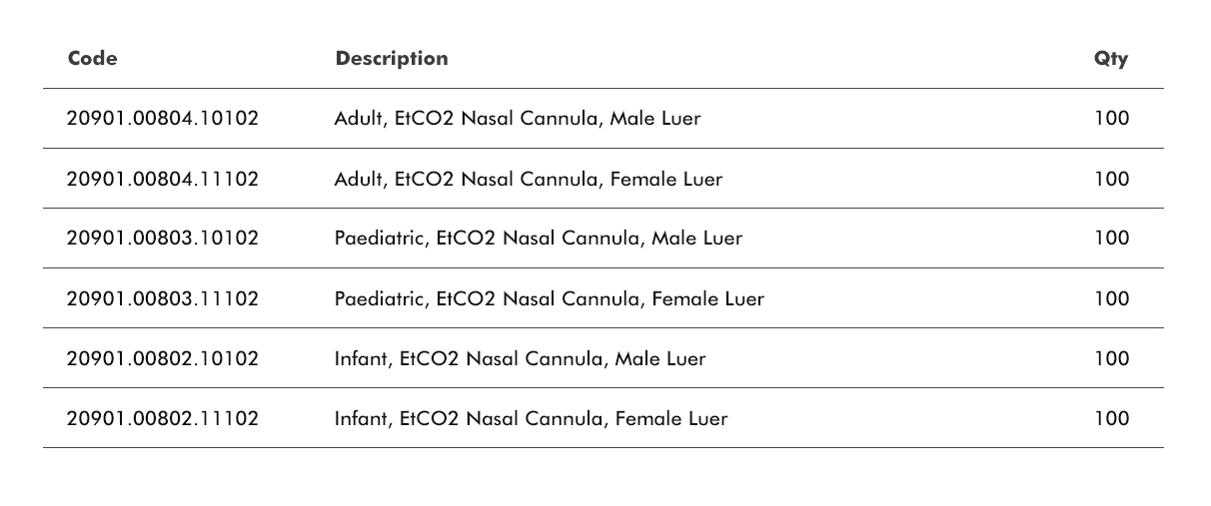Click quantity 100 in Paediatric Male Luer row
The height and width of the screenshot is (506, 1211).
coord(1111,239)
